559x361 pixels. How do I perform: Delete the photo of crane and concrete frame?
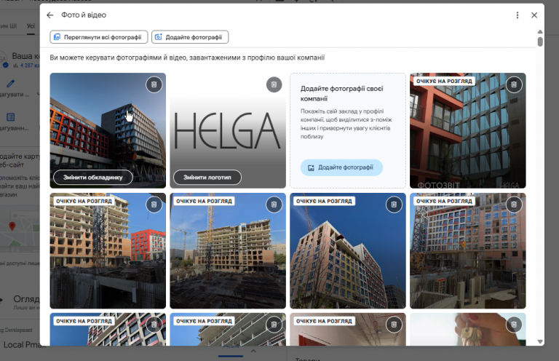coord(274,205)
